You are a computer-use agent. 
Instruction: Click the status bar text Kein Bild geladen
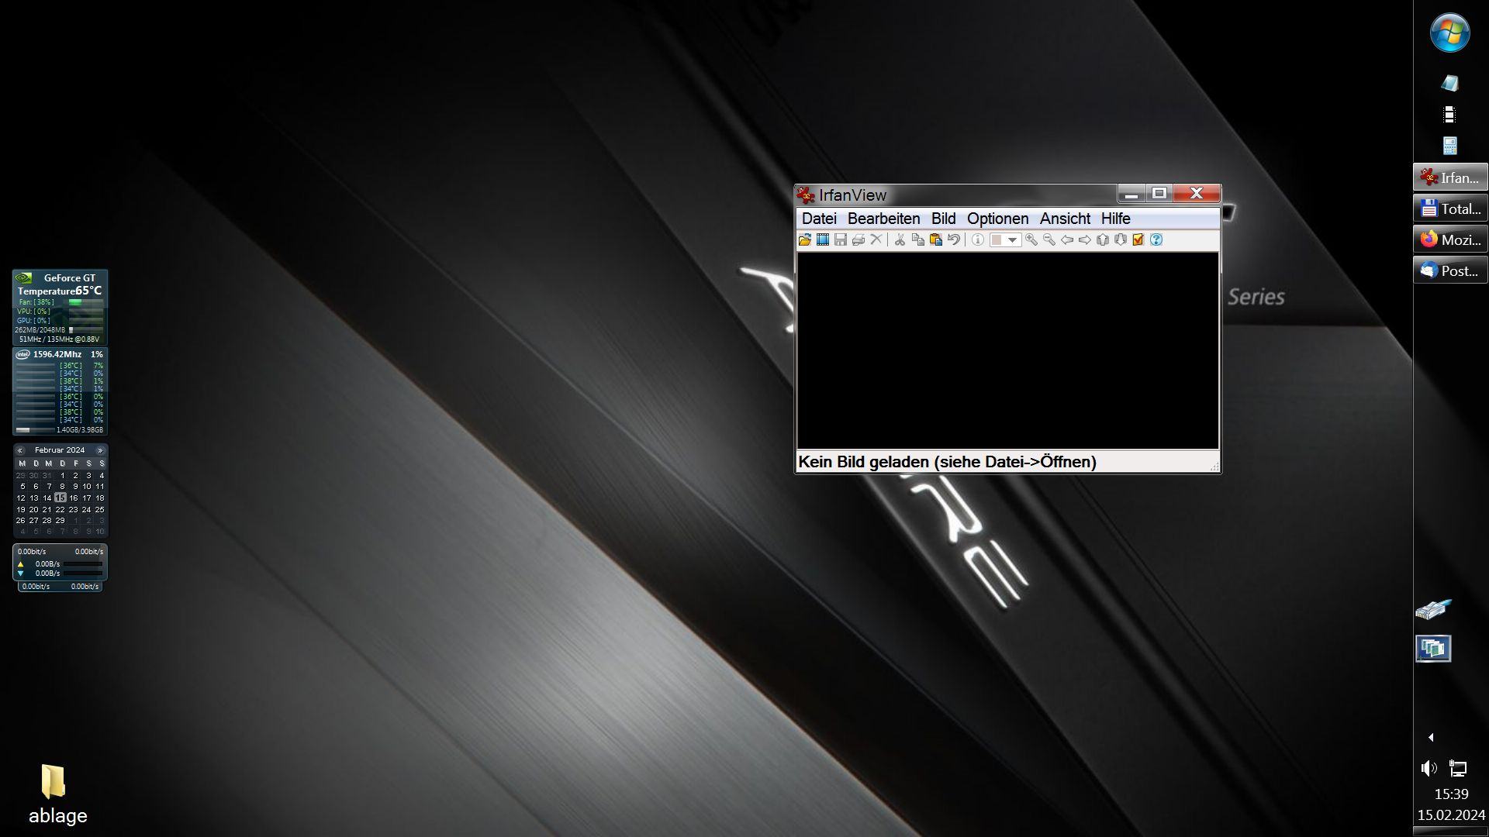click(x=947, y=462)
